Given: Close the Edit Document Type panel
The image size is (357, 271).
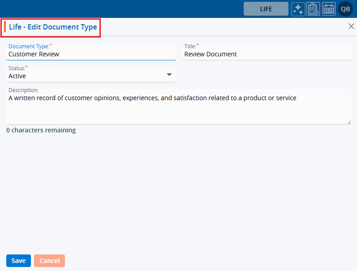Looking at the screenshot, I should 351,26.
